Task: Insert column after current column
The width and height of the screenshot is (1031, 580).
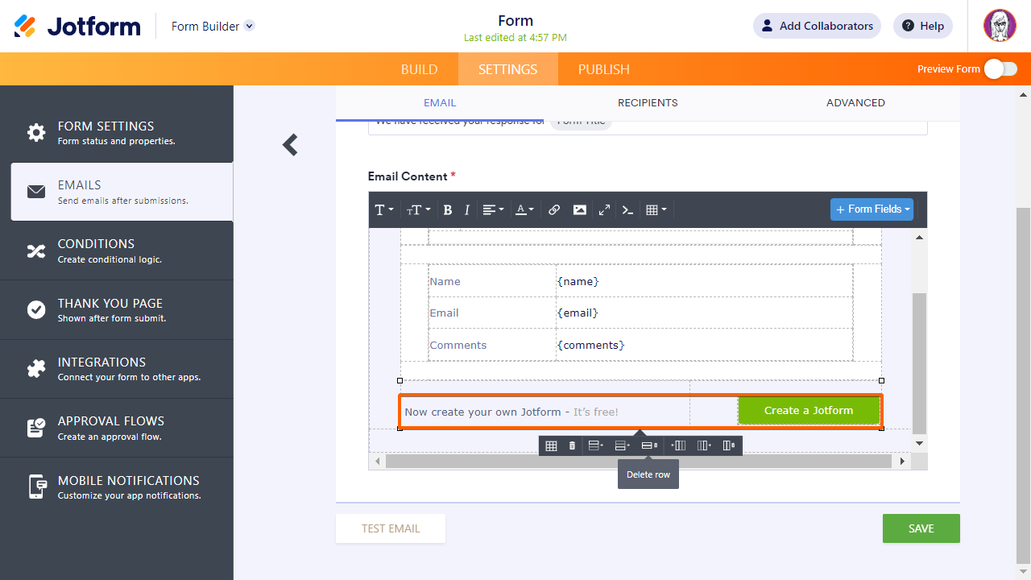Action: point(705,445)
